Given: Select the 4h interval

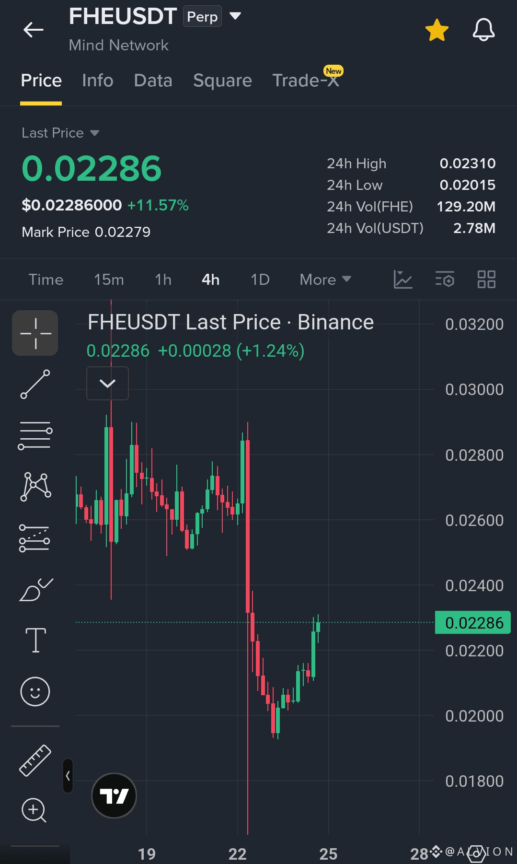Looking at the screenshot, I should (210, 280).
